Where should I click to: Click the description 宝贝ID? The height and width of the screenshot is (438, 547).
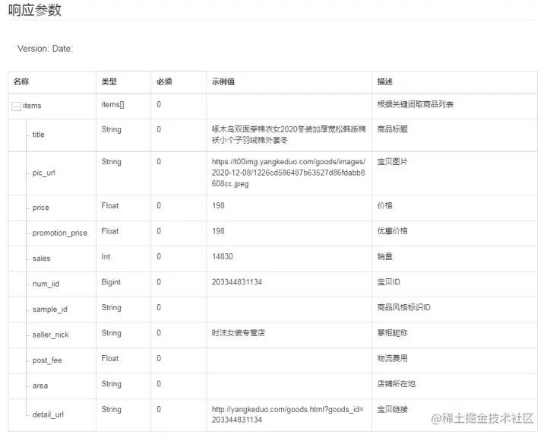coord(388,282)
